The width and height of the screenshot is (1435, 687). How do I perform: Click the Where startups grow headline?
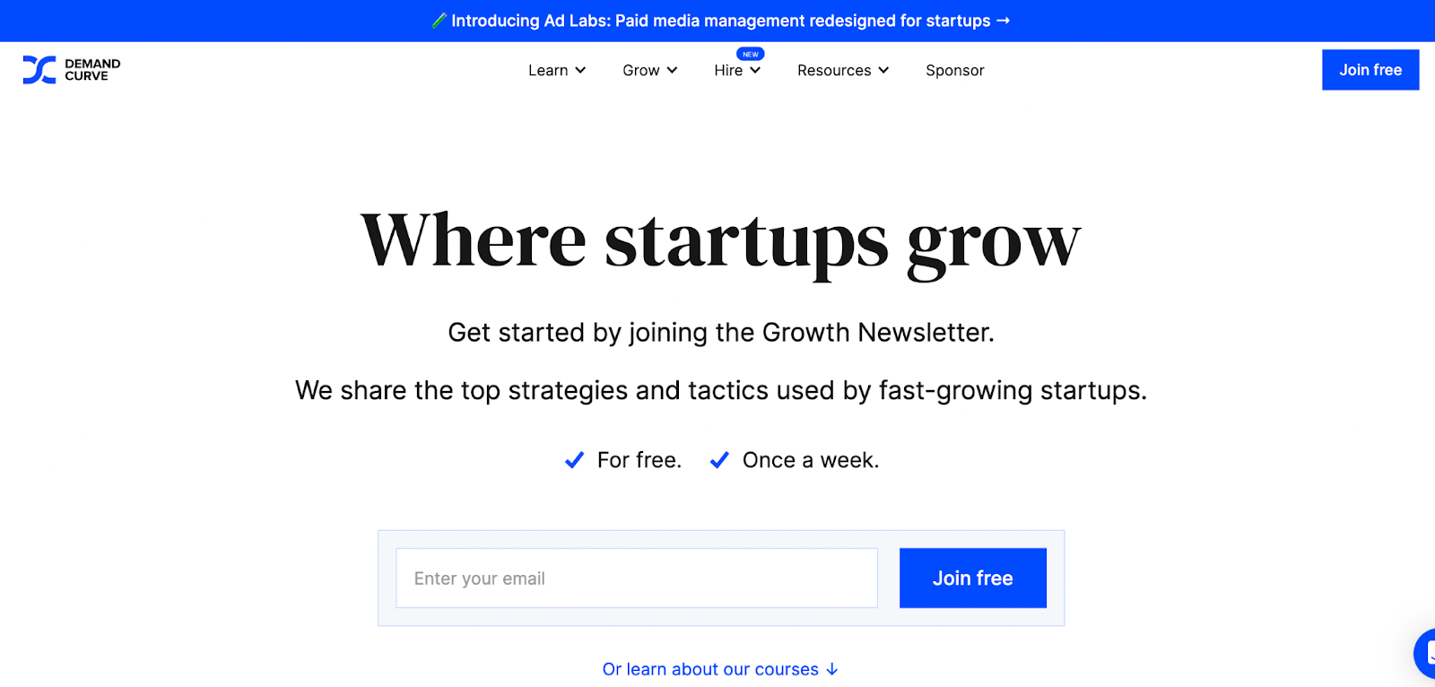pos(720,240)
